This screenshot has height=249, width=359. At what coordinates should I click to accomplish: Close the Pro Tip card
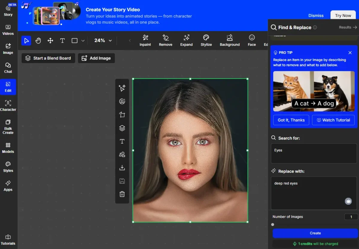click(x=350, y=53)
